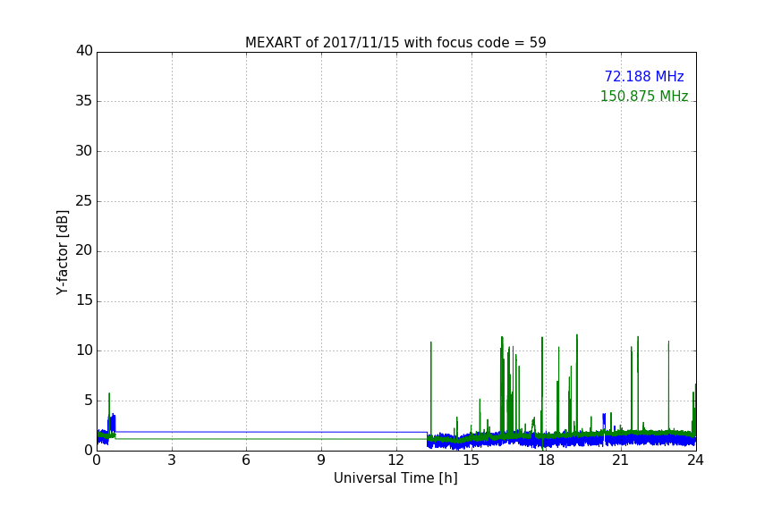The height and width of the screenshot is (515, 773).
Task: Click x-axis tick label 18
Action: 546,460
